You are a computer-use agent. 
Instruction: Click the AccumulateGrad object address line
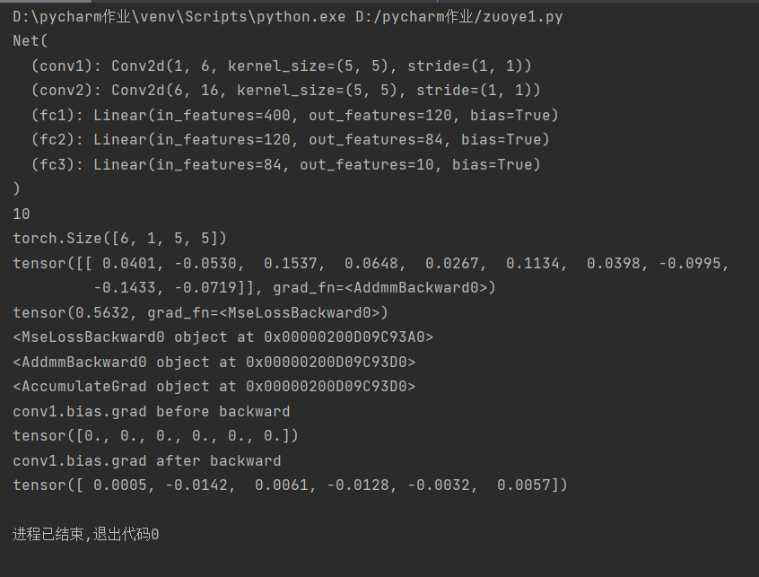coord(214,387)
